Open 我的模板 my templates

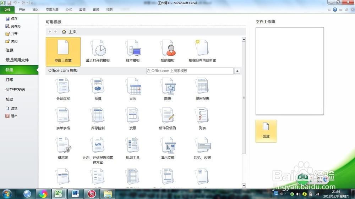pyautogui.click(x=168, y=52)
